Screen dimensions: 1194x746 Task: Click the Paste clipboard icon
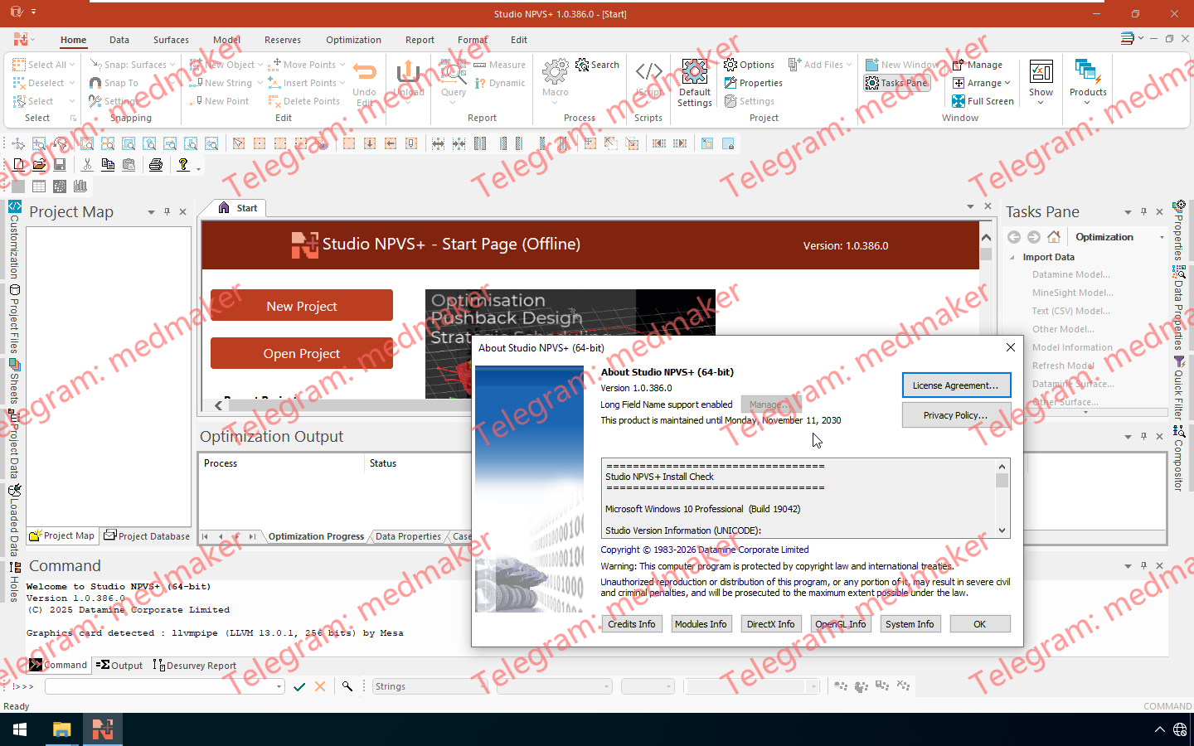click(129, 165)
